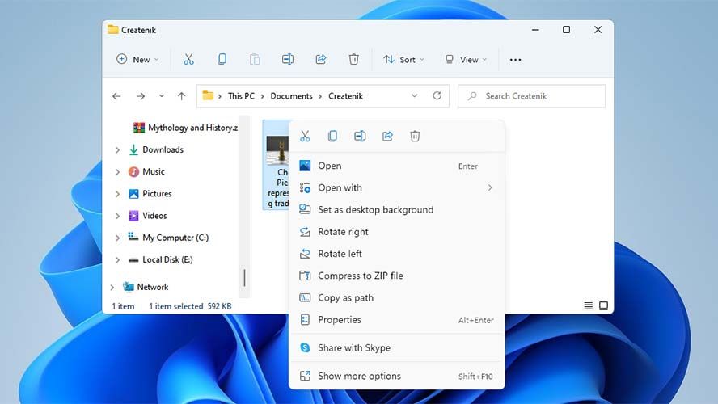Click the Share icon in the toolbar

320,60
